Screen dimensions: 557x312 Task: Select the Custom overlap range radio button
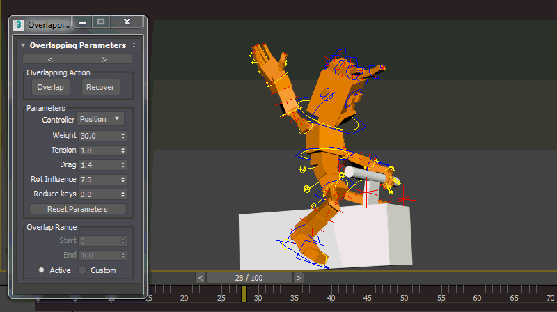coord(82,270)
